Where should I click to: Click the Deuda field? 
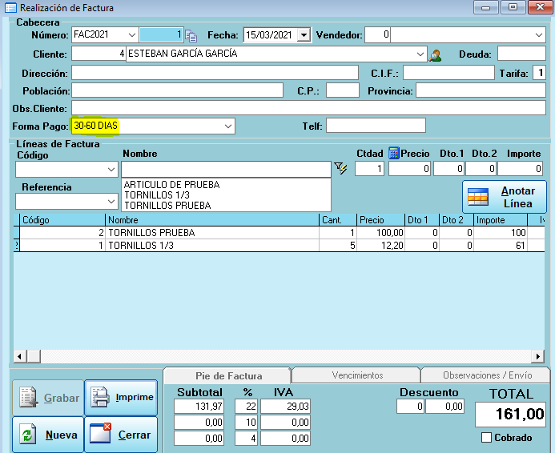click(x=521, y=54)
